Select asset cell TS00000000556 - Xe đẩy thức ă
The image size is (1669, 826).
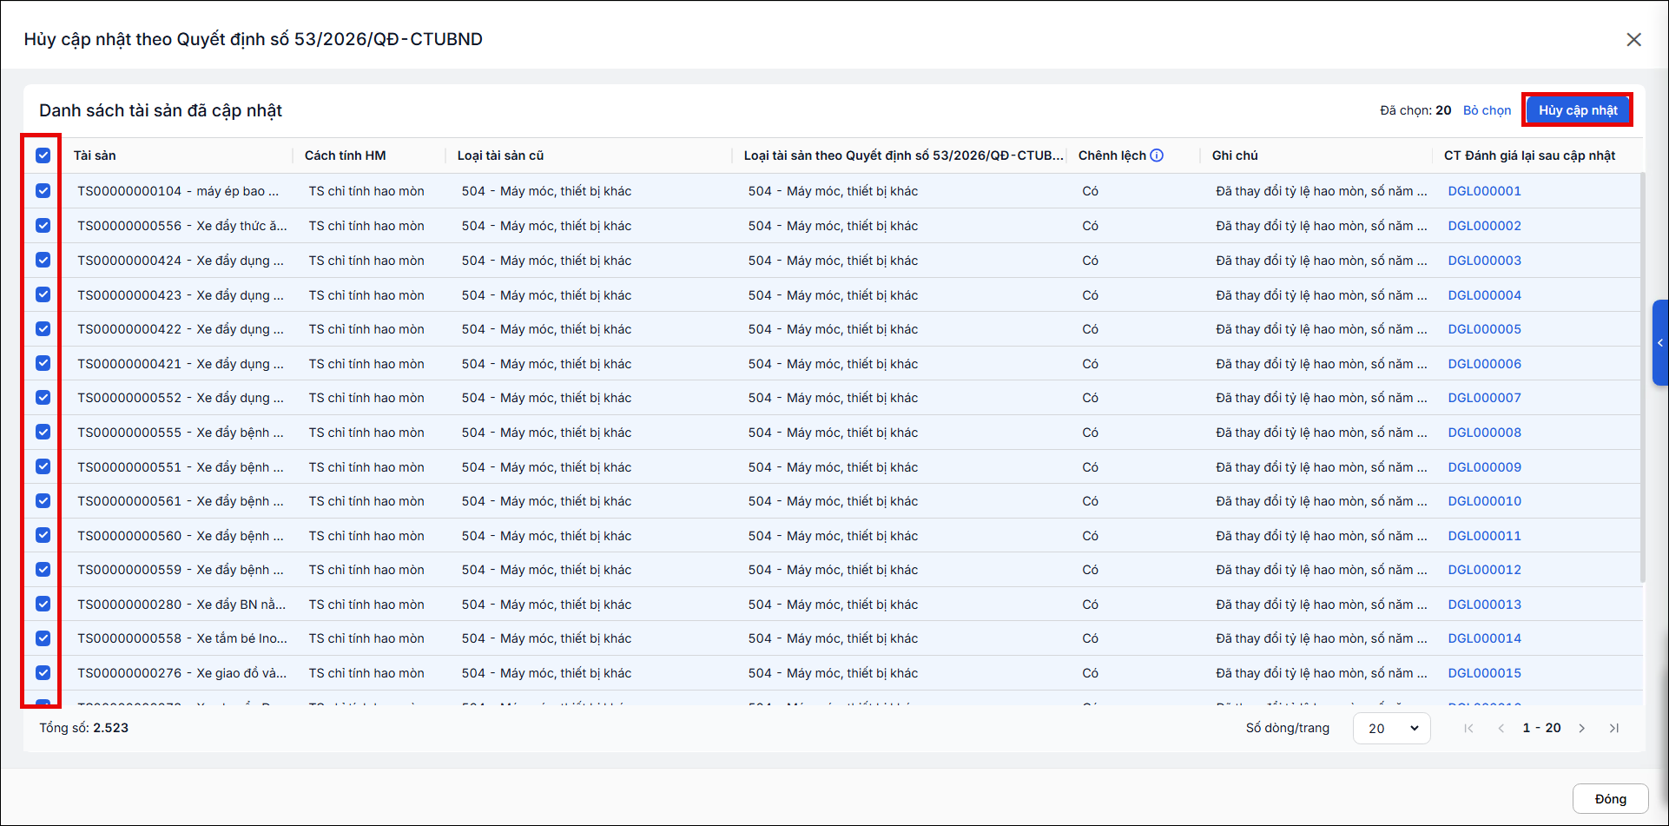click(x=182, y=226)
